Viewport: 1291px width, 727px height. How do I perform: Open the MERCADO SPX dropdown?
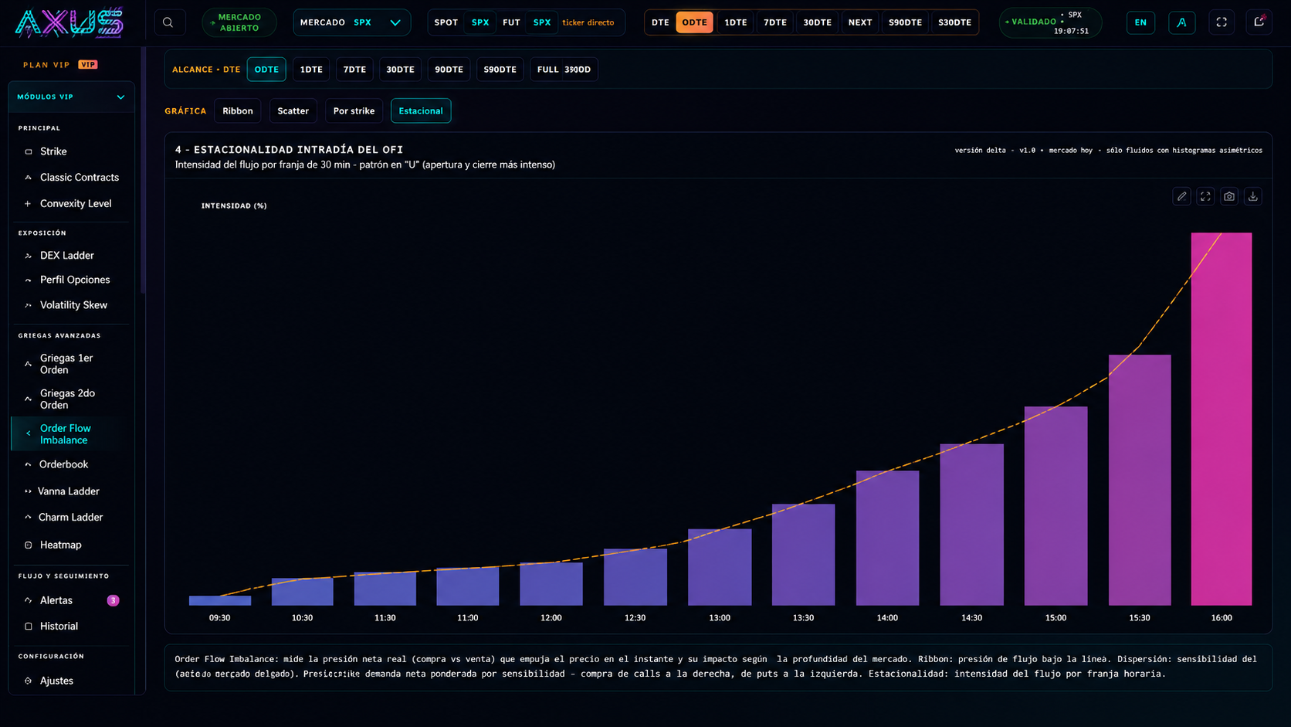(x=351, y=22)
